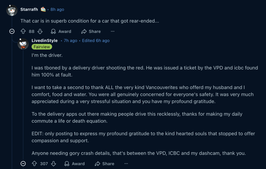
Task: Click Starrafh's snoo avatar
Action: 11,9
